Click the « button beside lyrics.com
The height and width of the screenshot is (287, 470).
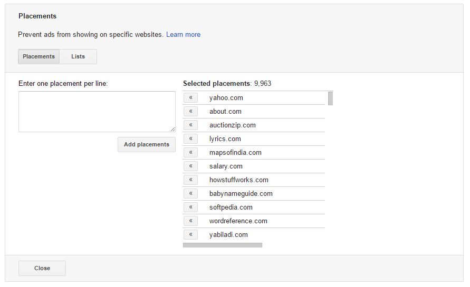point(190,139)
